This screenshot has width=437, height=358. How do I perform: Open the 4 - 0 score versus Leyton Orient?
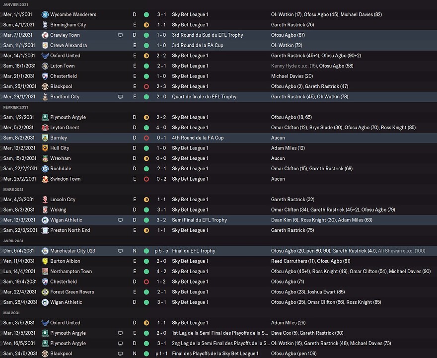(161, 128)
